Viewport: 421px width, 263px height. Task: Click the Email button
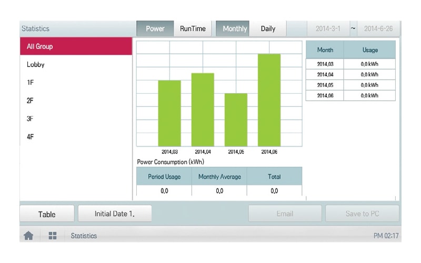coord(285,214)
